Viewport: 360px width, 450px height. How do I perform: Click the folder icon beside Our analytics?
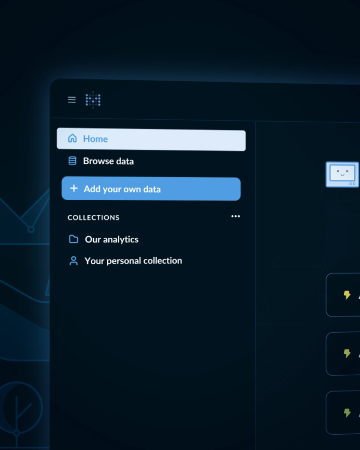tap(73, 239)
